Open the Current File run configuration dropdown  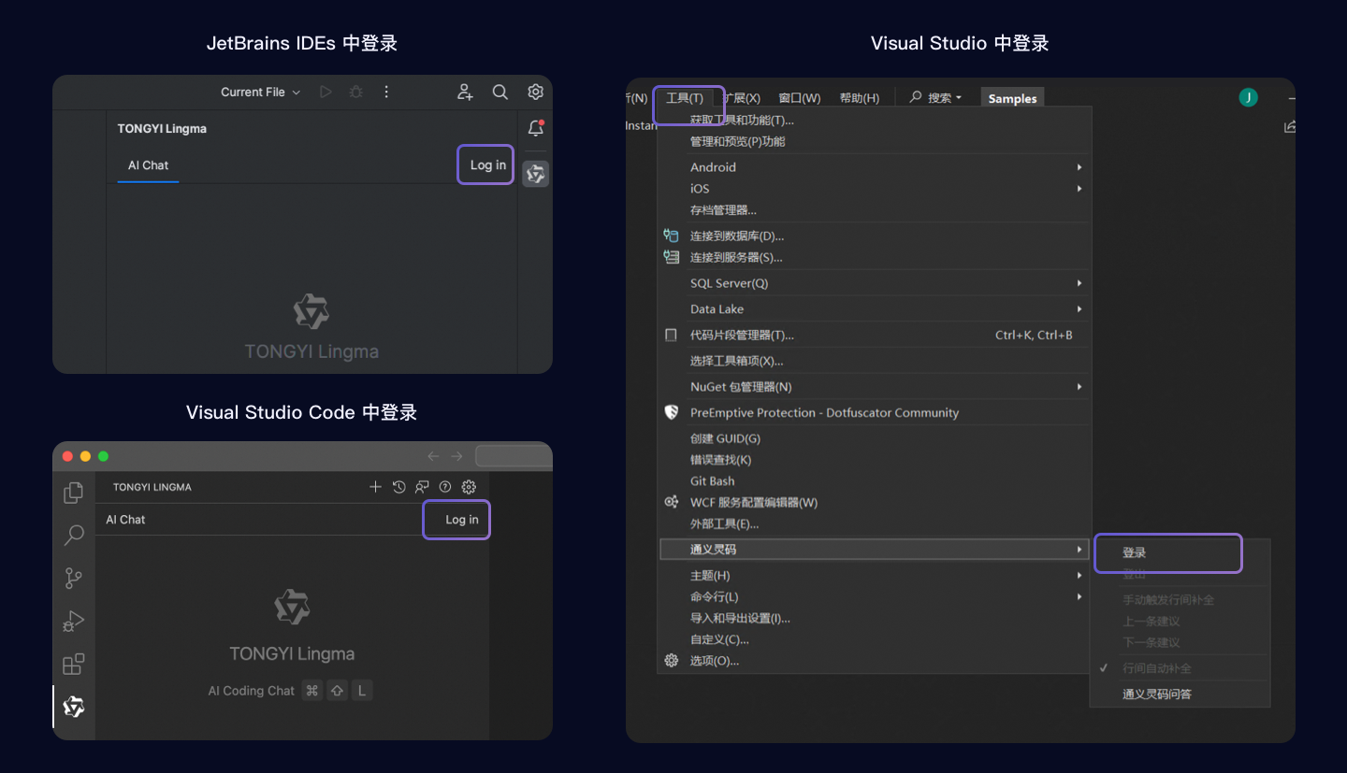[261, 92]
